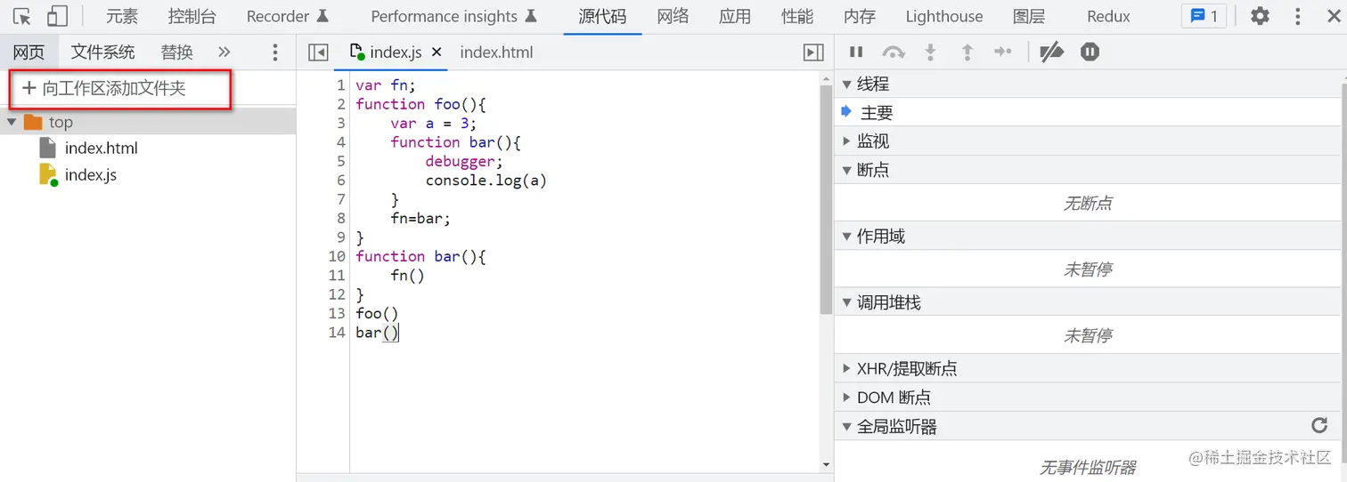
Task: Collapse the top folder tree
Action: tap(12, 122)
